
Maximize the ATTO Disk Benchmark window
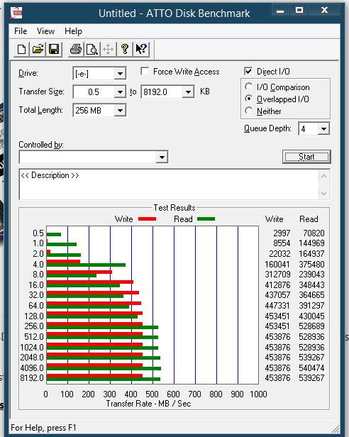tap(299, 11)
